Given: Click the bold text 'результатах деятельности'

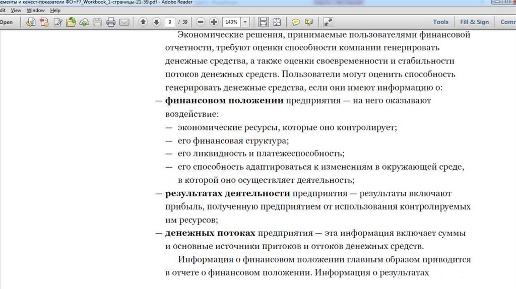Looking at the screenshot, I should [x=227, y=193].
